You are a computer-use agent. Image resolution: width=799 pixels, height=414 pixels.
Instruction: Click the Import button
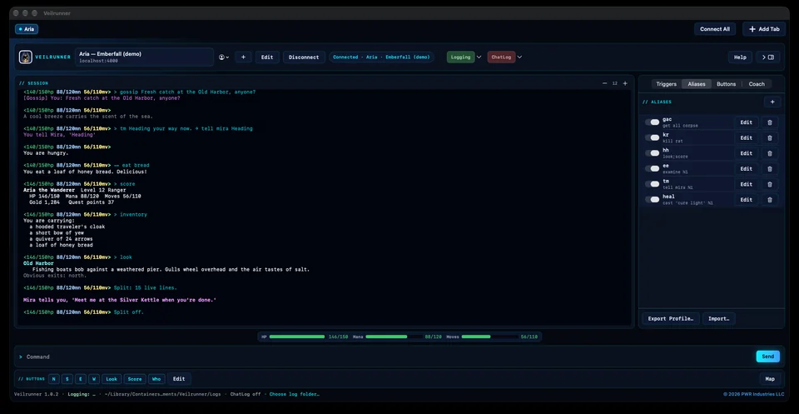[x=718, y=319]
